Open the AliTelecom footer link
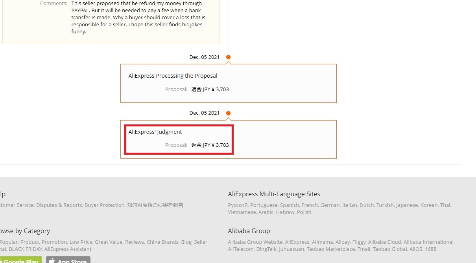This screenshot has height=263, width=476. coord(241,249)
